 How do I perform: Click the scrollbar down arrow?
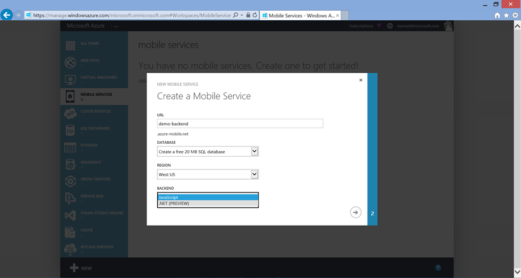[x=517, y=272]
